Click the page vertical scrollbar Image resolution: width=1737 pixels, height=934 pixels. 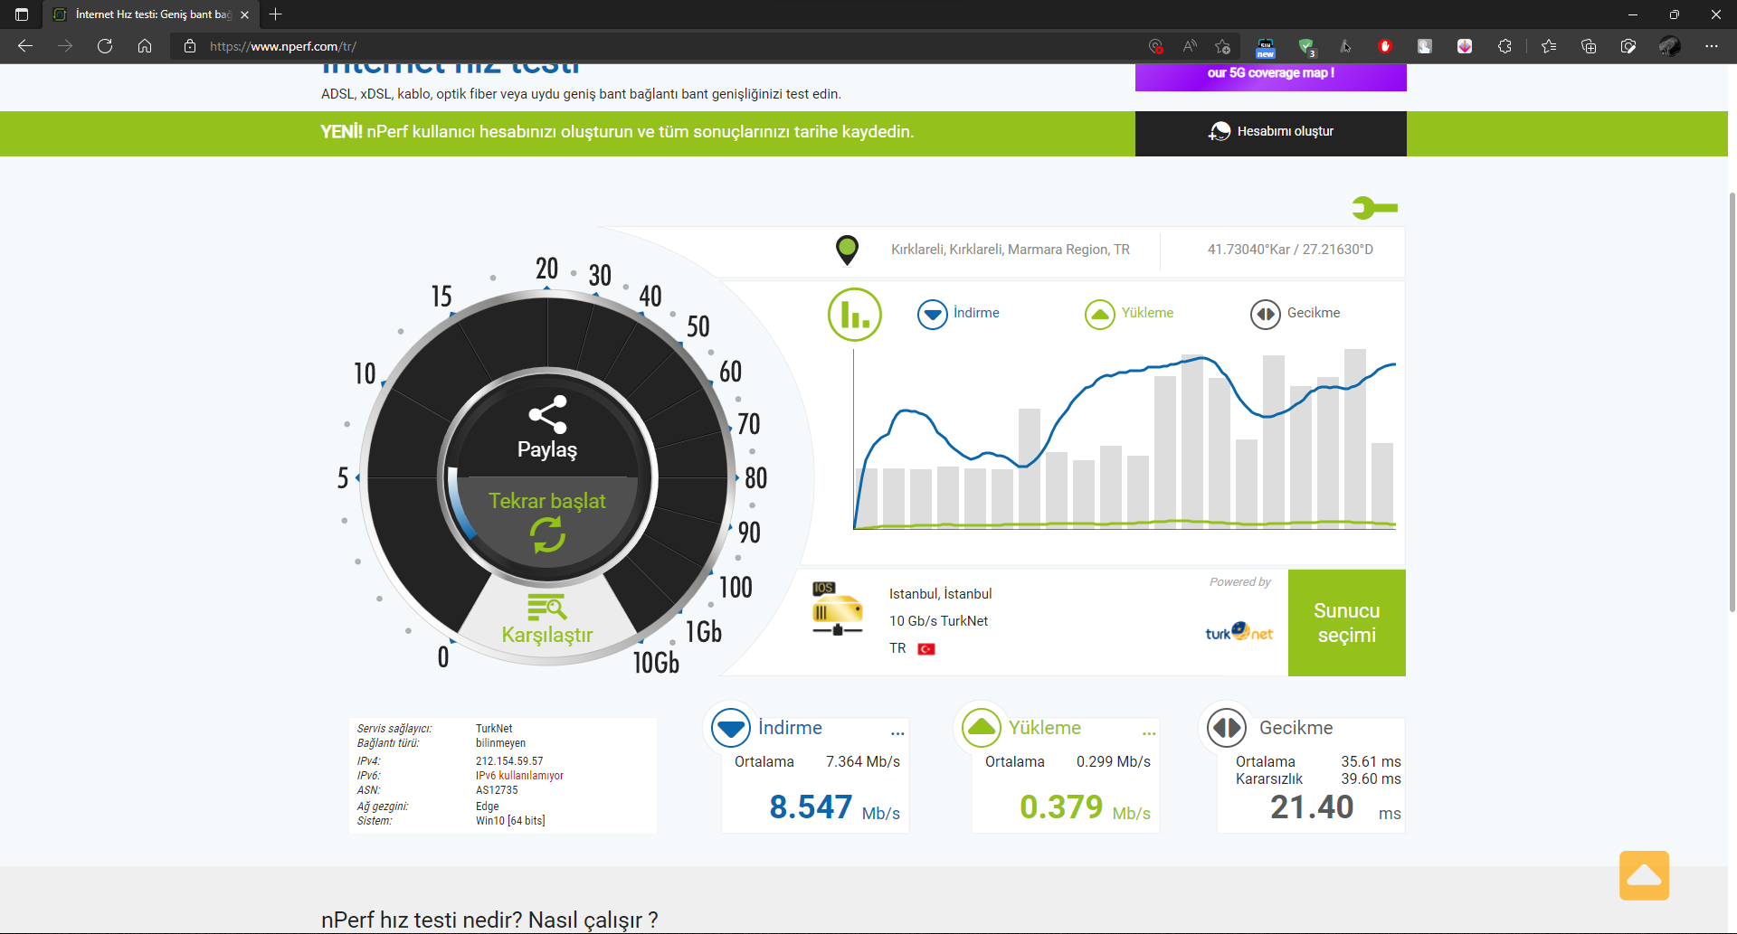tap(1732, 402)
